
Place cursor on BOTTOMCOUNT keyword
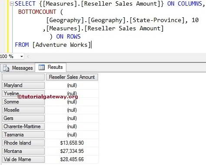coord(37,12)
